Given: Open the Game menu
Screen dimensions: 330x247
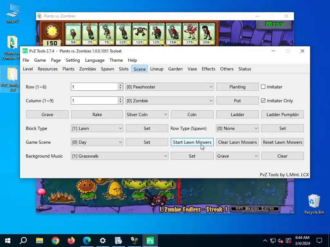Looking at the screenshot, I should 40,60.
